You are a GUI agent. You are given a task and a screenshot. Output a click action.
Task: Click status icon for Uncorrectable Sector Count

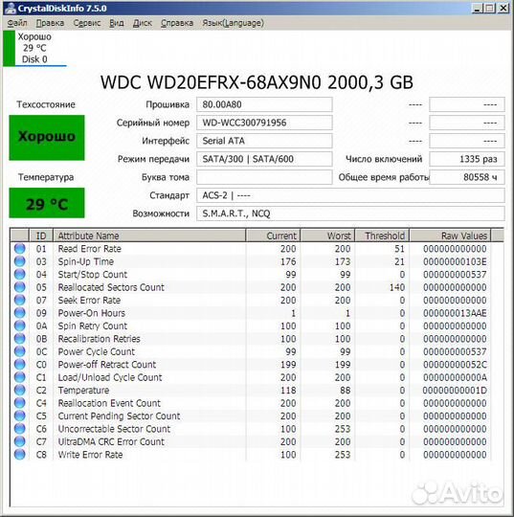20,429
